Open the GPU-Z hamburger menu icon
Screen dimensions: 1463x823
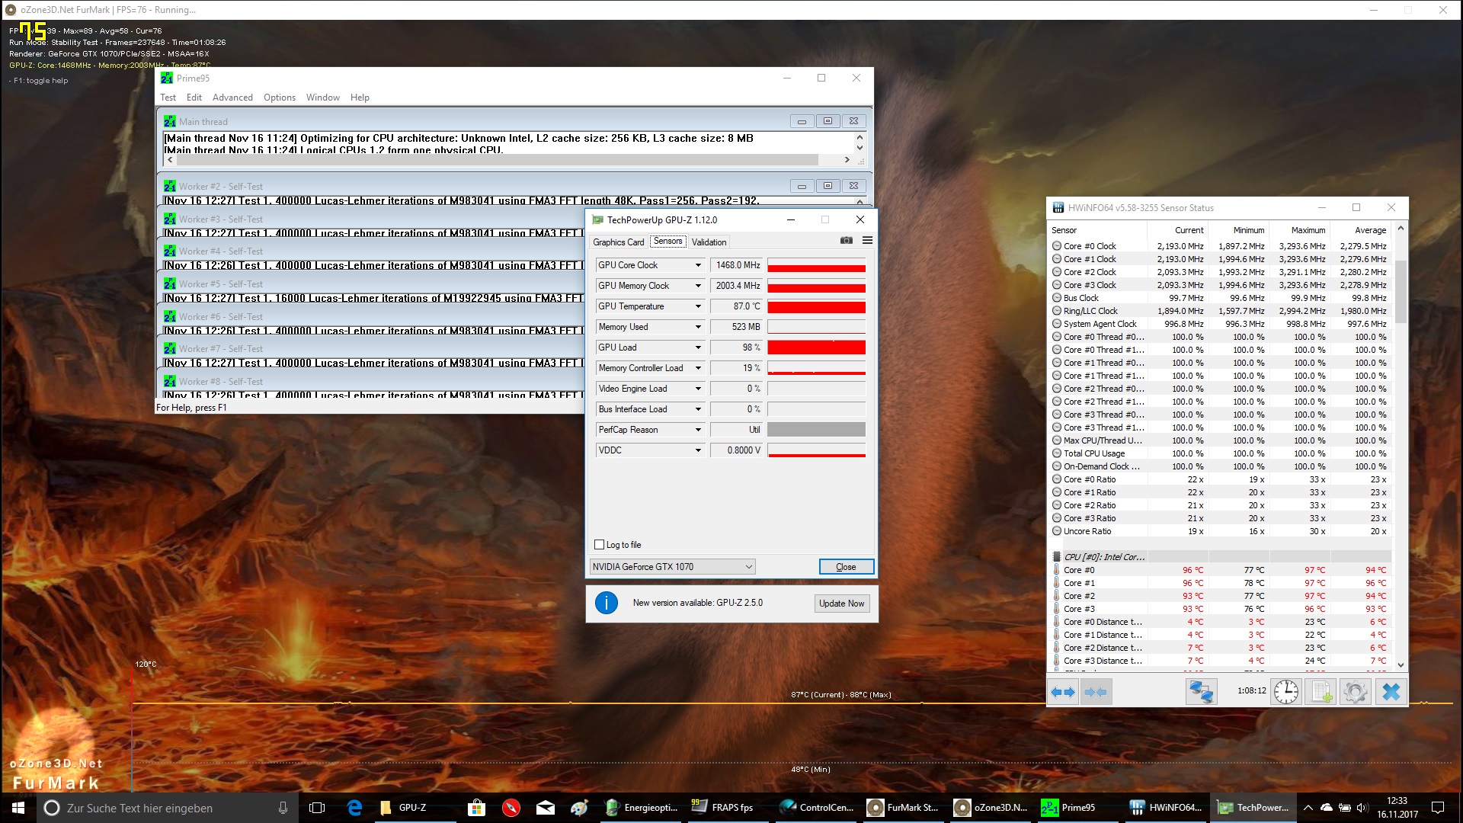pos(867,241)
